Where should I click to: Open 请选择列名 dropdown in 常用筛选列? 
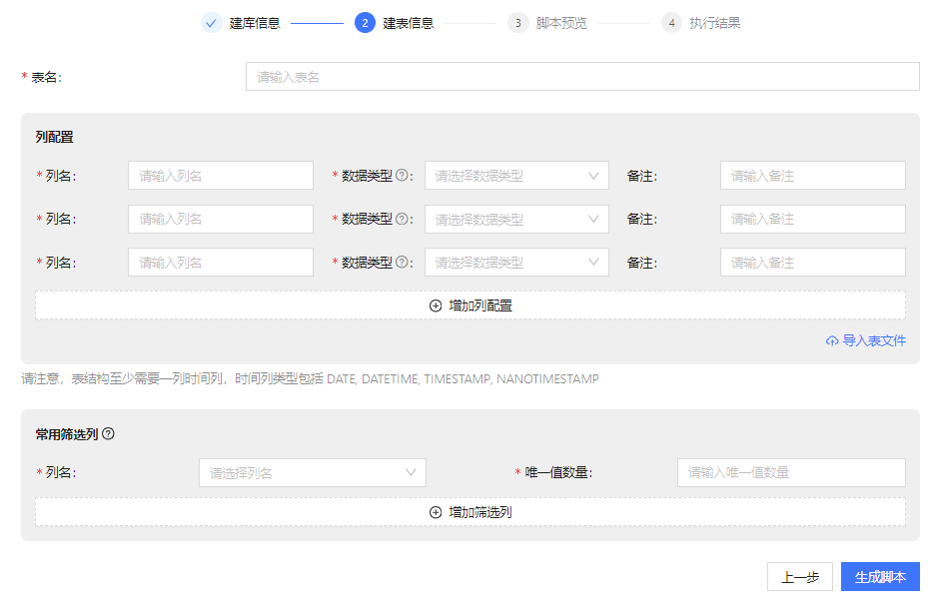click(x=312, y=473)
